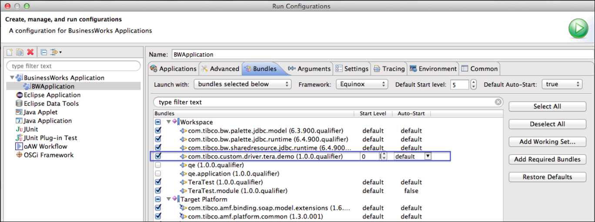Screen dimensions: 595x222
Task: Clear the bundles filter text icon
Action: 498,102
